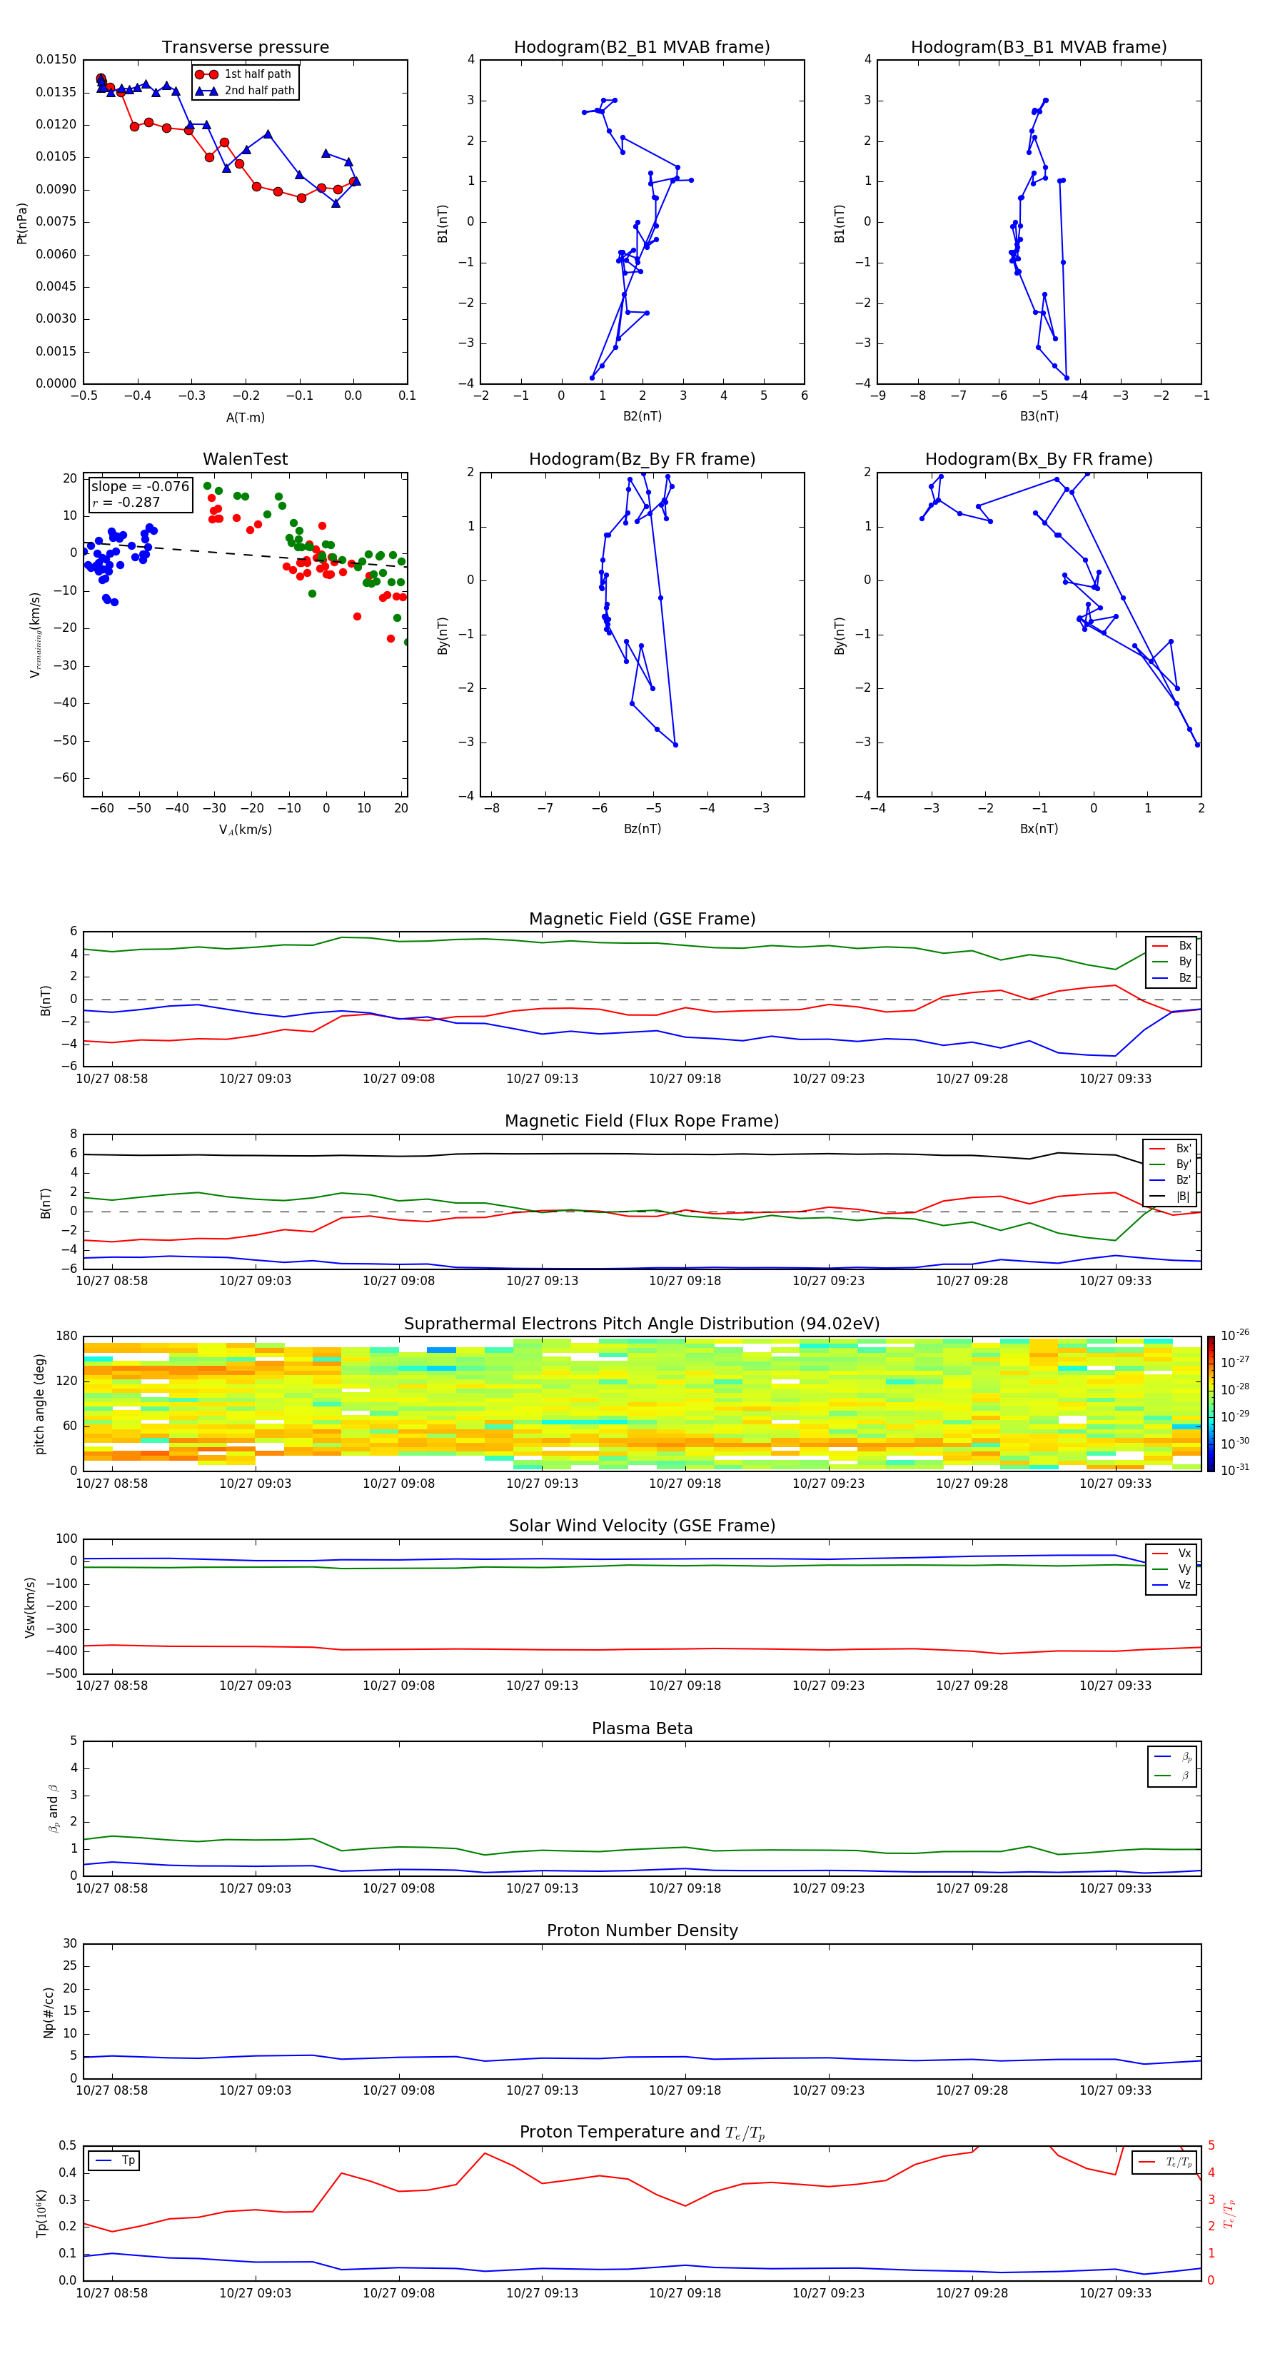The height and width of the screenshot is (2356, 1285).
Task: Click the 'Np(#/cc)' axis label
Action: coord(49,2012)
